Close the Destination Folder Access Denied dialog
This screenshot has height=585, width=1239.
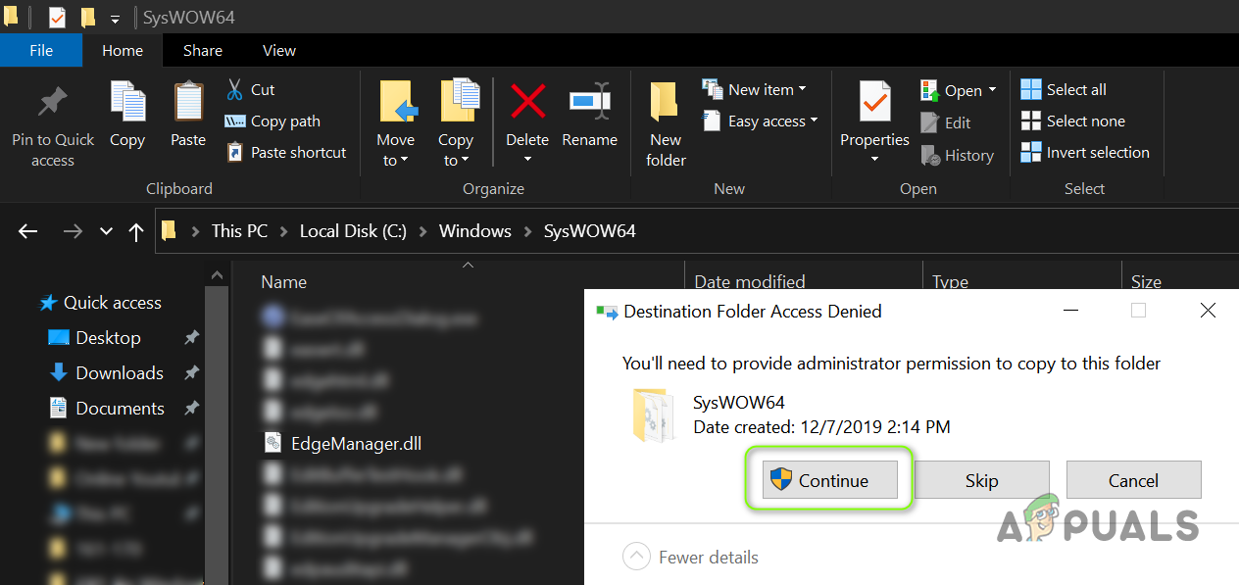click(x=1208, y=311)
